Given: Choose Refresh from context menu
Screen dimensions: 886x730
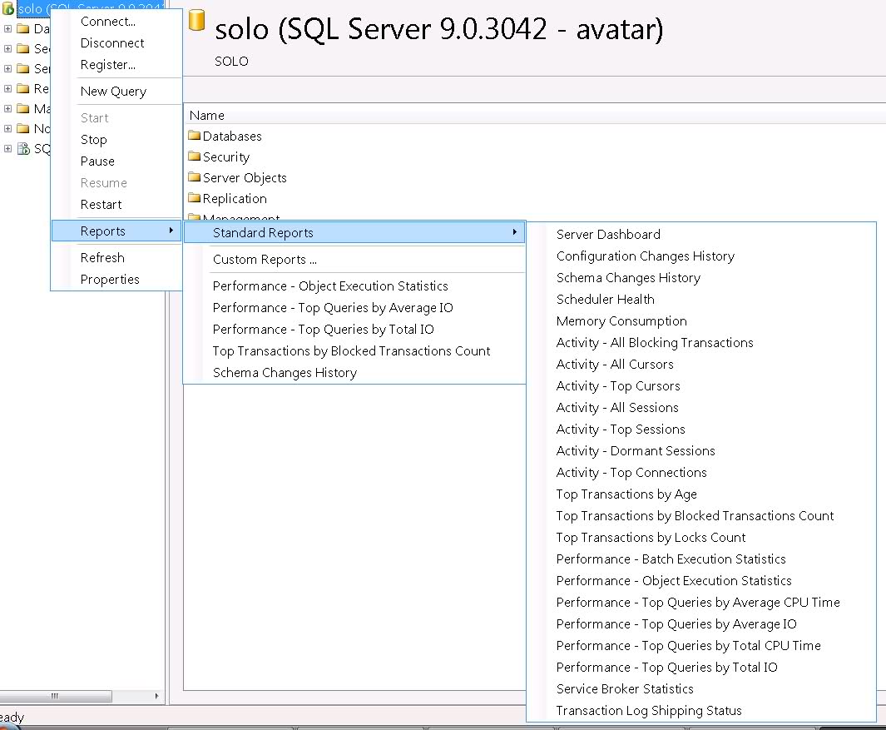Looking at the screenshot, I should point(102,257).
